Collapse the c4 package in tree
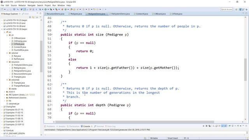 [x=7, y=35]
